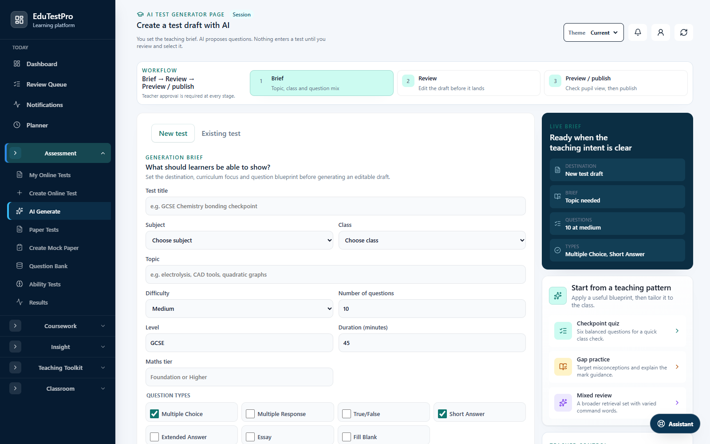Collapse the Assessment sidebar section
Image resolution: width=710 pixels, height=444 pixels.
tap(58, 153)
